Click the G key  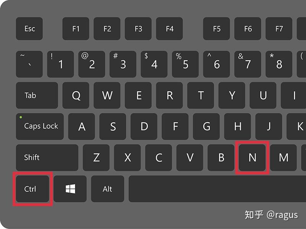[206, 126]
